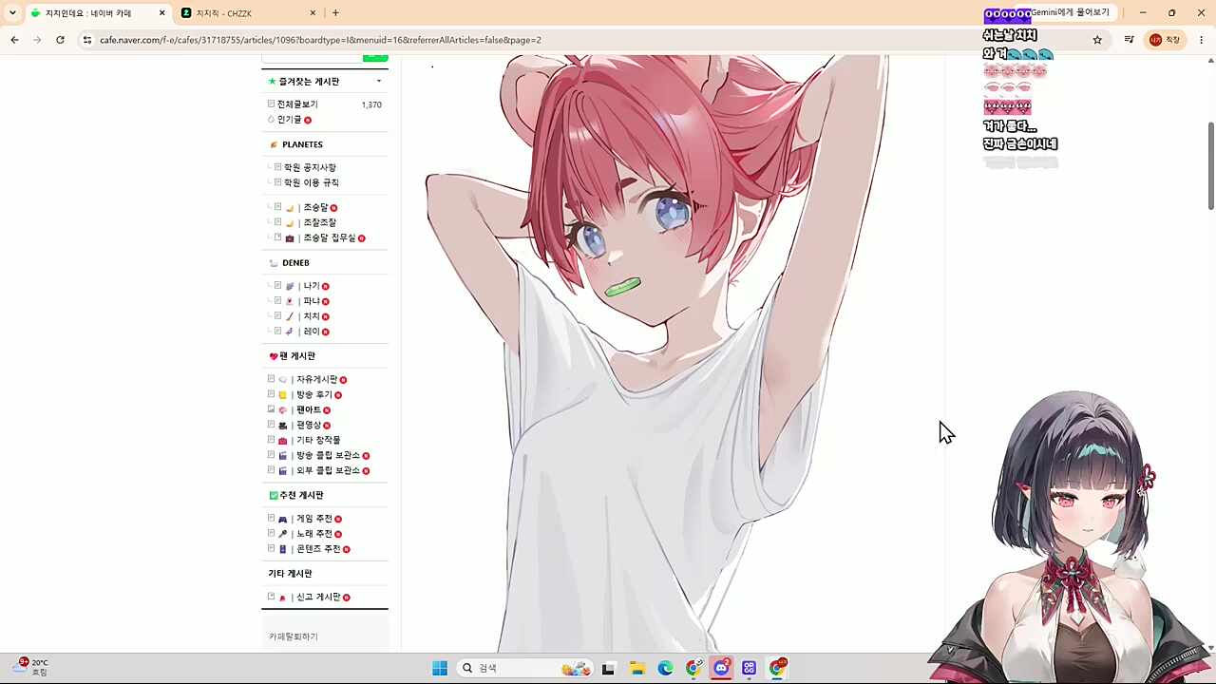Viewport: 1216px width, 684px height.
Task: Click the clapperboard icon beside 외부 클립 보관소
Action: 282,471
